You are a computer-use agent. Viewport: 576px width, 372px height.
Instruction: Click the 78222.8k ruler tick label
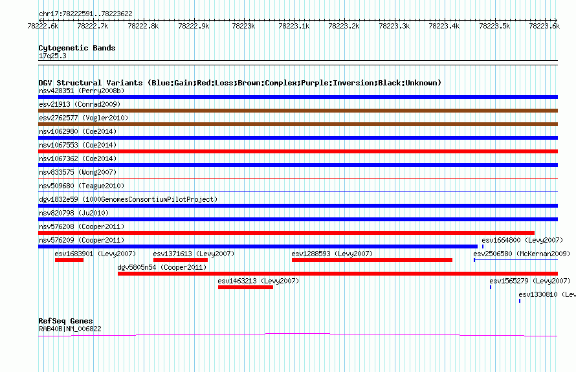(143, 26)
